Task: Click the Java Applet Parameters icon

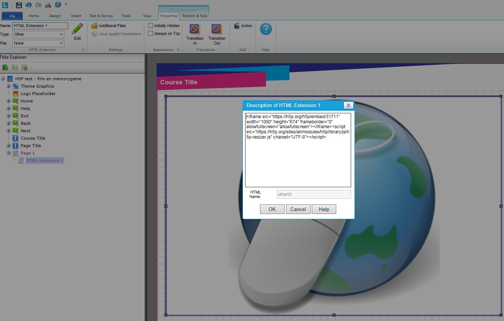Action: (x=94, y=34)
